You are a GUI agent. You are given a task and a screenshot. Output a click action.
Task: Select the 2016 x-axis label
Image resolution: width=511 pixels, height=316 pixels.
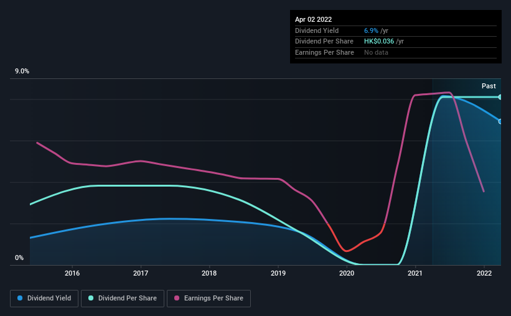72,272
